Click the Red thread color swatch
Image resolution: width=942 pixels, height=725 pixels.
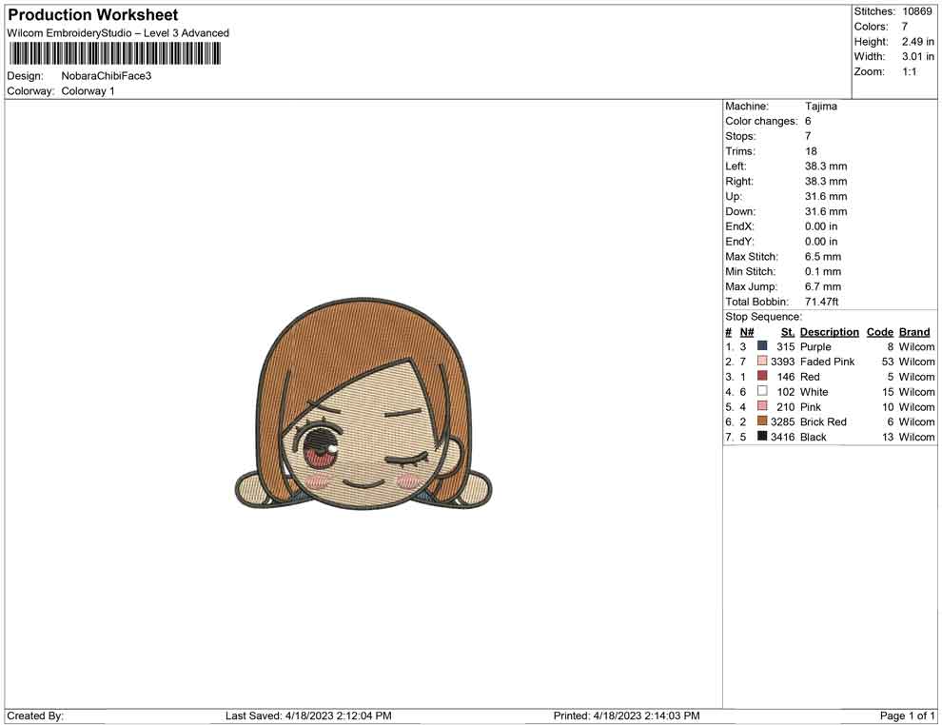762,376
